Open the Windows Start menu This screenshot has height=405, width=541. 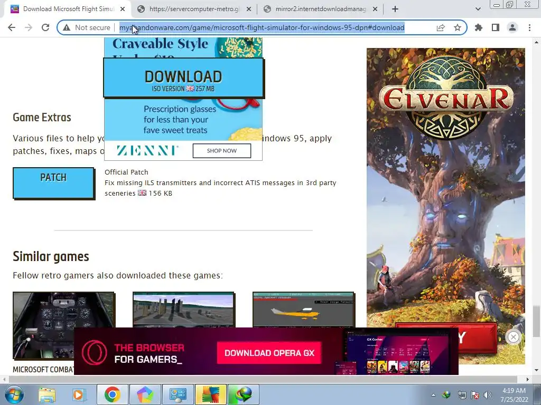[x=13, y=394]
